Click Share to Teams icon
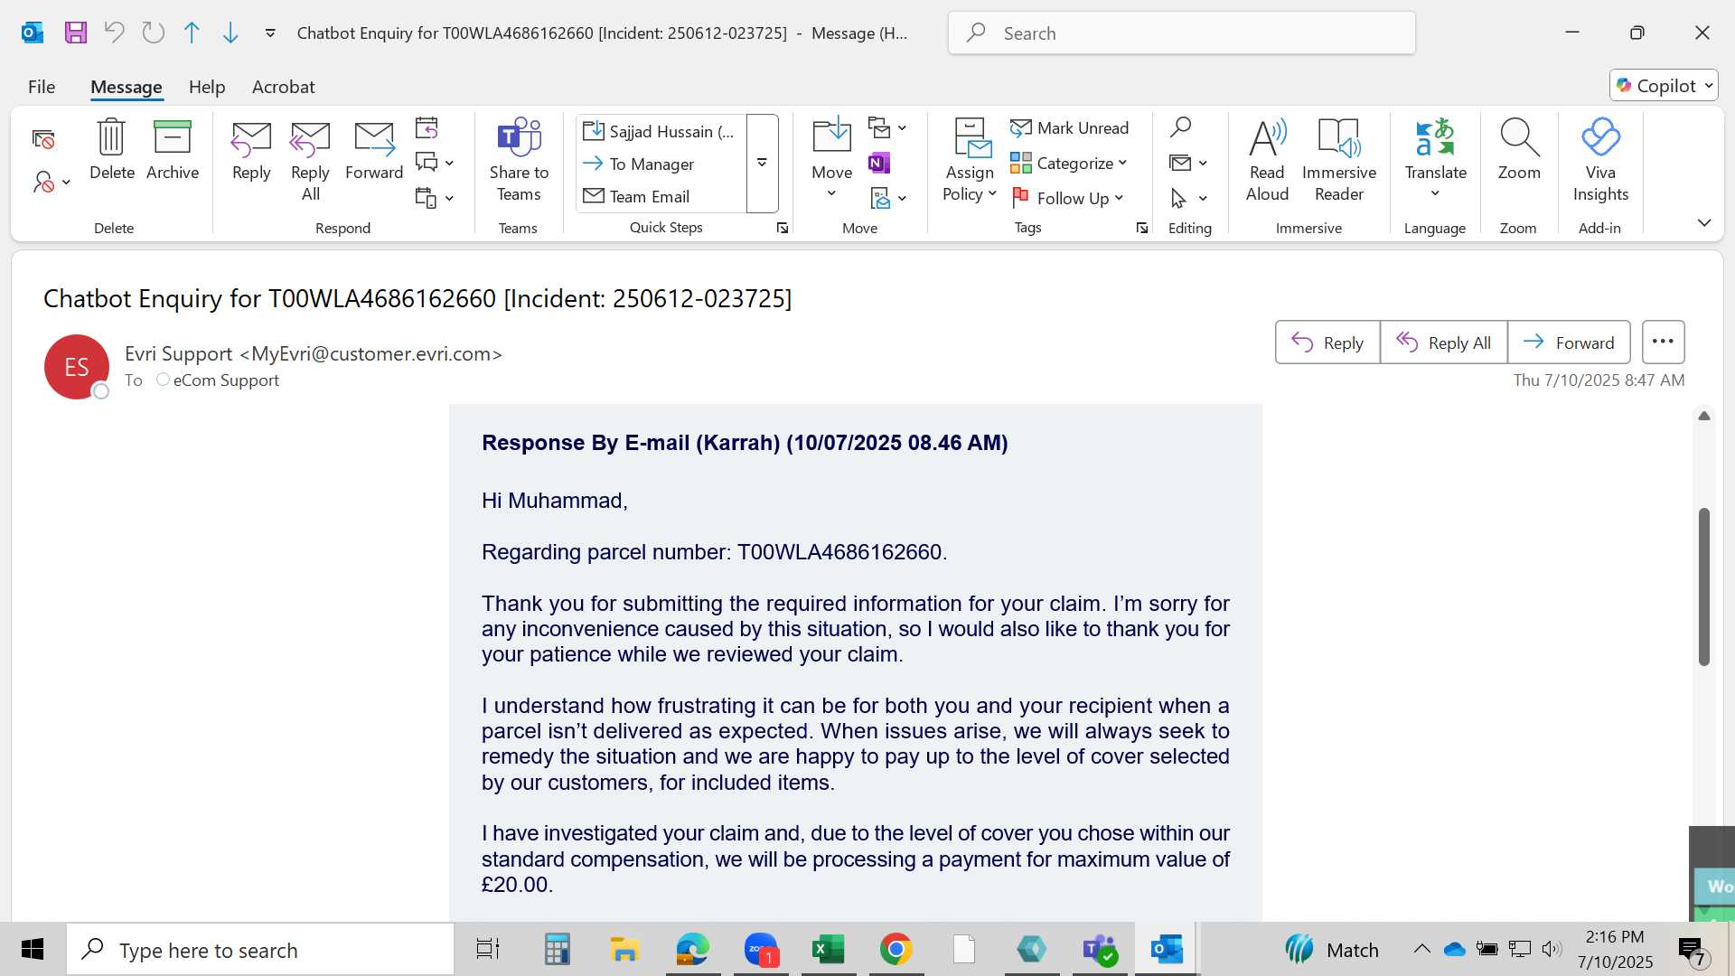 (x=519, y=161)
